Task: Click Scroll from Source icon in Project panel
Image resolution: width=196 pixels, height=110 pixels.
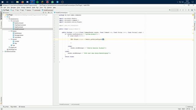Action: [43, 13]
